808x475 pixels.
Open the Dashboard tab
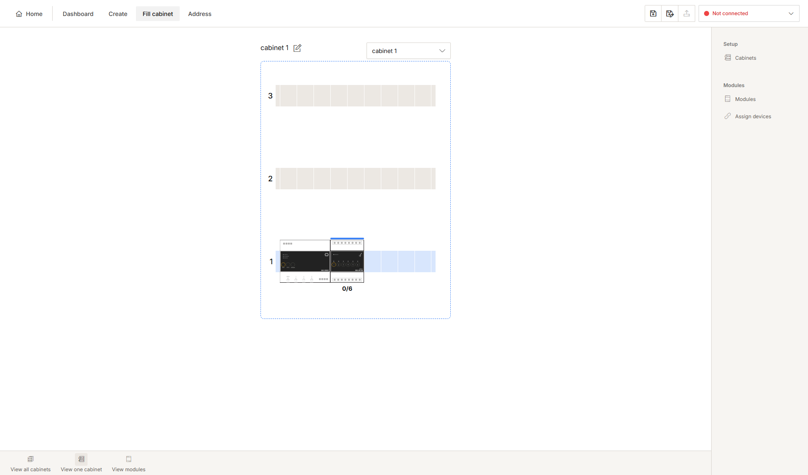point(78,14)
